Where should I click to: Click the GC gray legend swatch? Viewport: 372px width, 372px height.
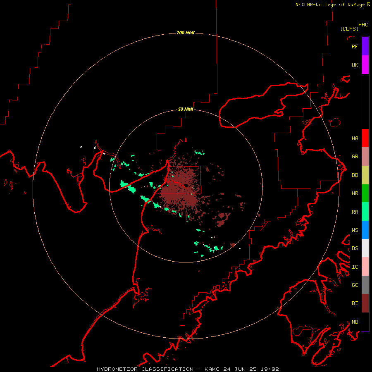pyautogui.click(x=365, y=285)
